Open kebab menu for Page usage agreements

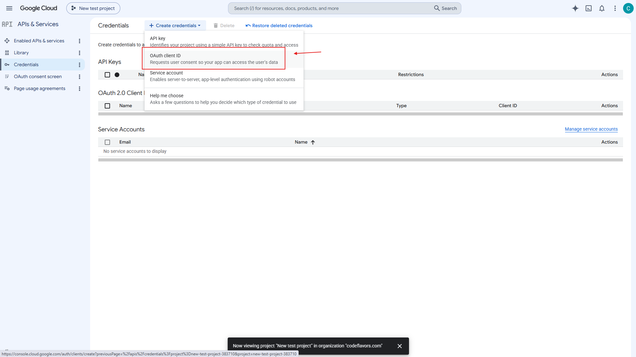click(80, 89)
